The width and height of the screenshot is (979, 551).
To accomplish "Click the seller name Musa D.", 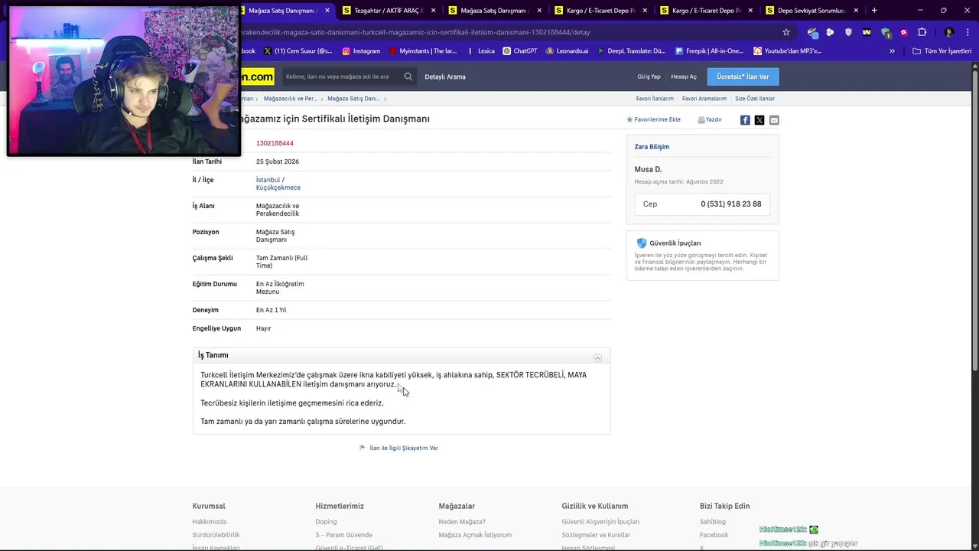I will [x=648, y=169].
